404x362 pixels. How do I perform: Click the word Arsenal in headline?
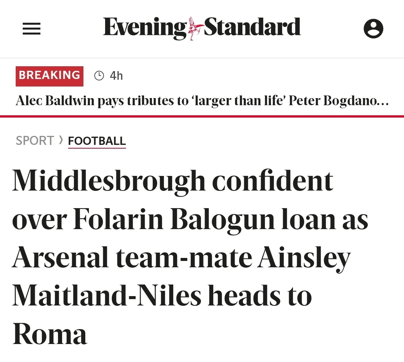click(x=60, y=257)
